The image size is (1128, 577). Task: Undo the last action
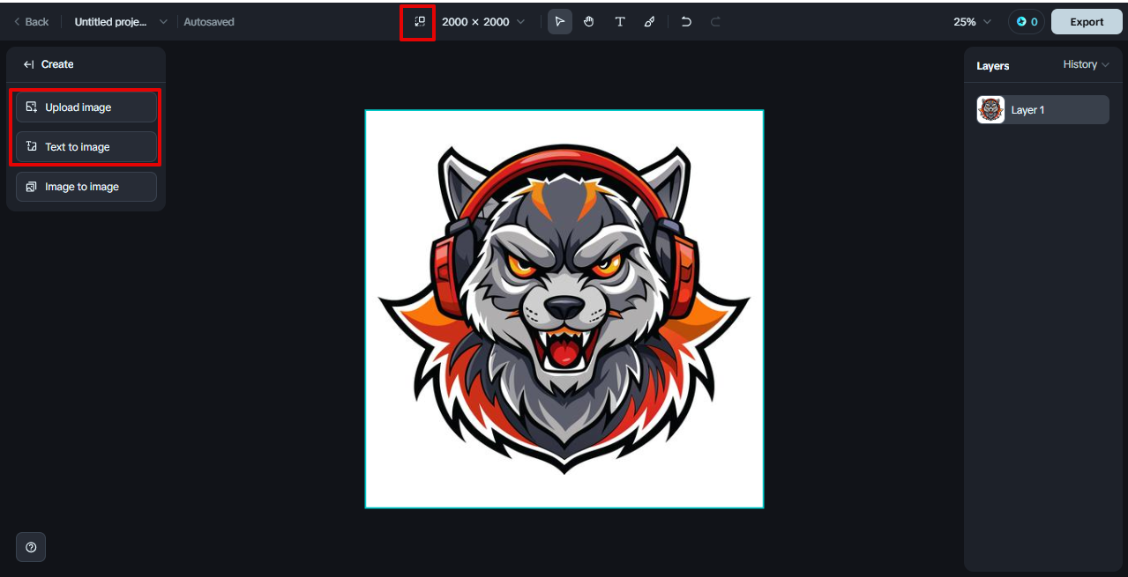(x=686, y=22)
